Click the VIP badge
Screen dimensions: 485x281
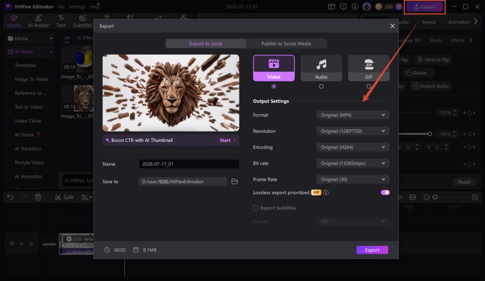(316, 192)
